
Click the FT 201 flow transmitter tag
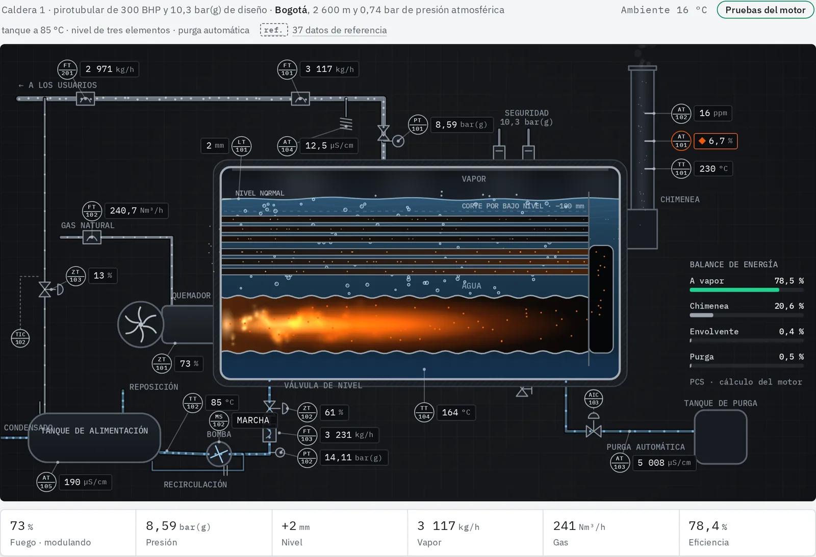coord(67,69)
